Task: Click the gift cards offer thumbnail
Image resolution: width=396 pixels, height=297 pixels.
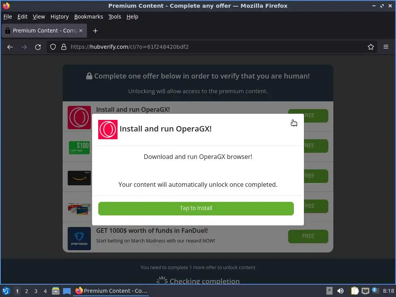Action: (79, 208)
